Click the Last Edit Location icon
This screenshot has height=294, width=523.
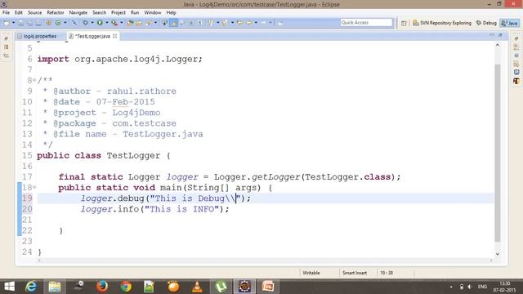239,23
